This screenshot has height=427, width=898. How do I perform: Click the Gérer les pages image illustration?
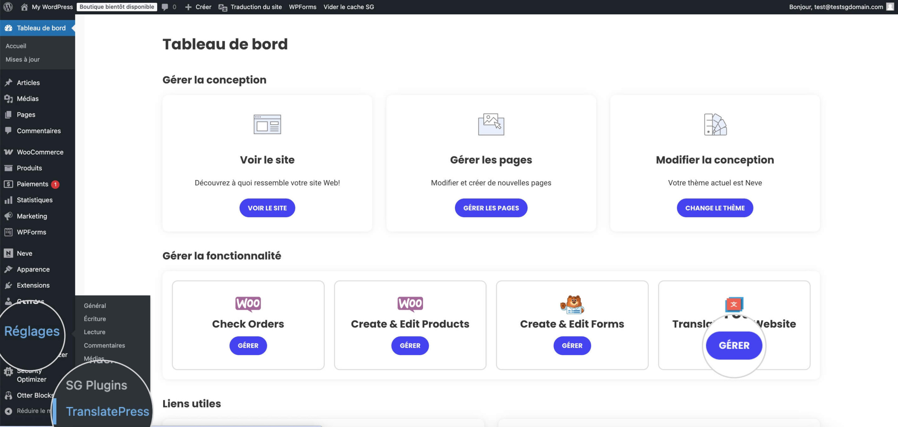(x=491, y=124)
